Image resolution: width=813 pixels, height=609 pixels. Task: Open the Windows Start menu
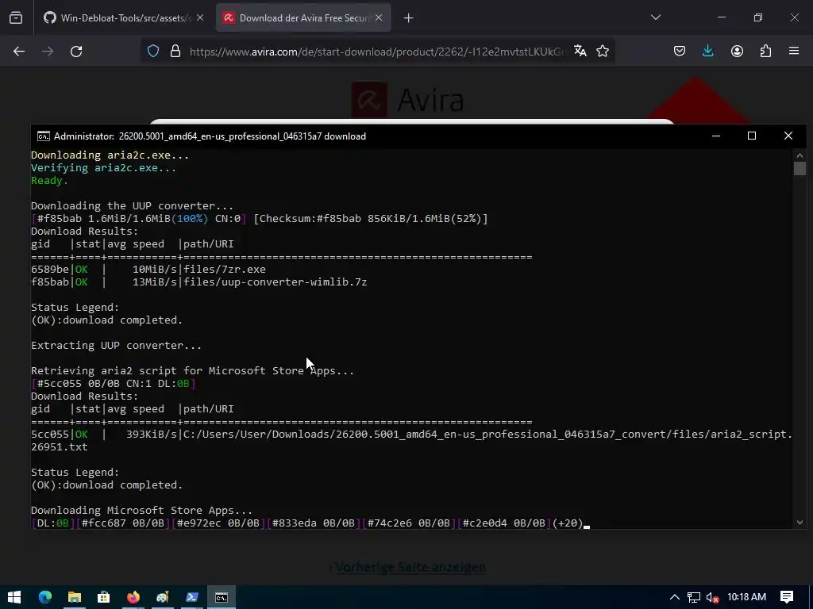click(14, 597)
